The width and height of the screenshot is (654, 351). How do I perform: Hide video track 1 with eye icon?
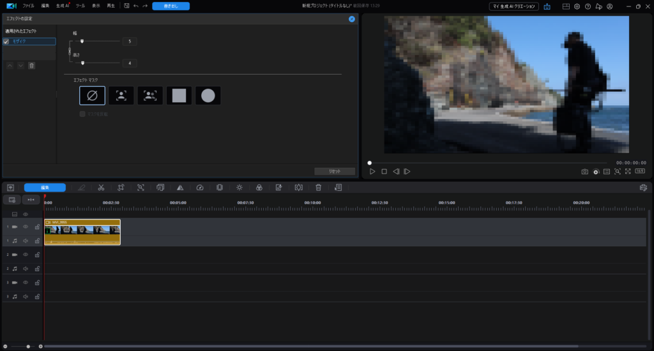tap(26, 227)
